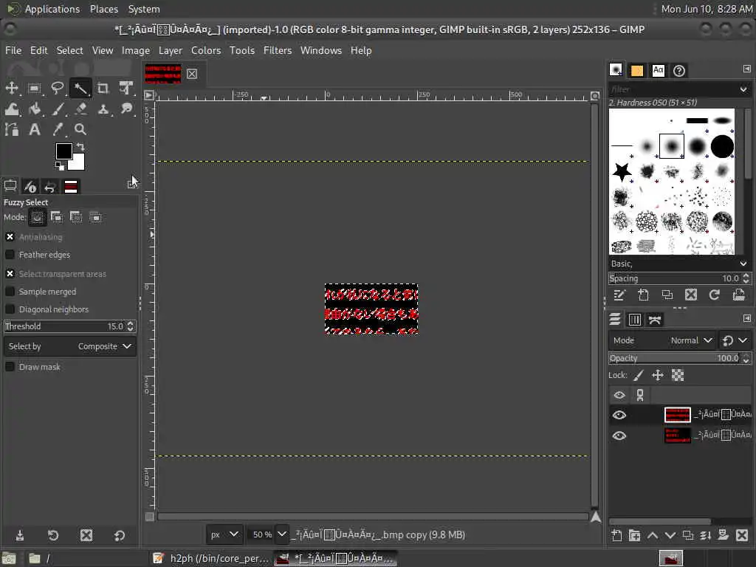Reset tool options to defaults
This screenshot has height=567, width=756.
[x=120, y=535]
